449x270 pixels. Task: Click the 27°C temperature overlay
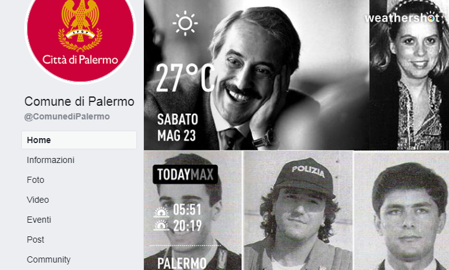186,78
